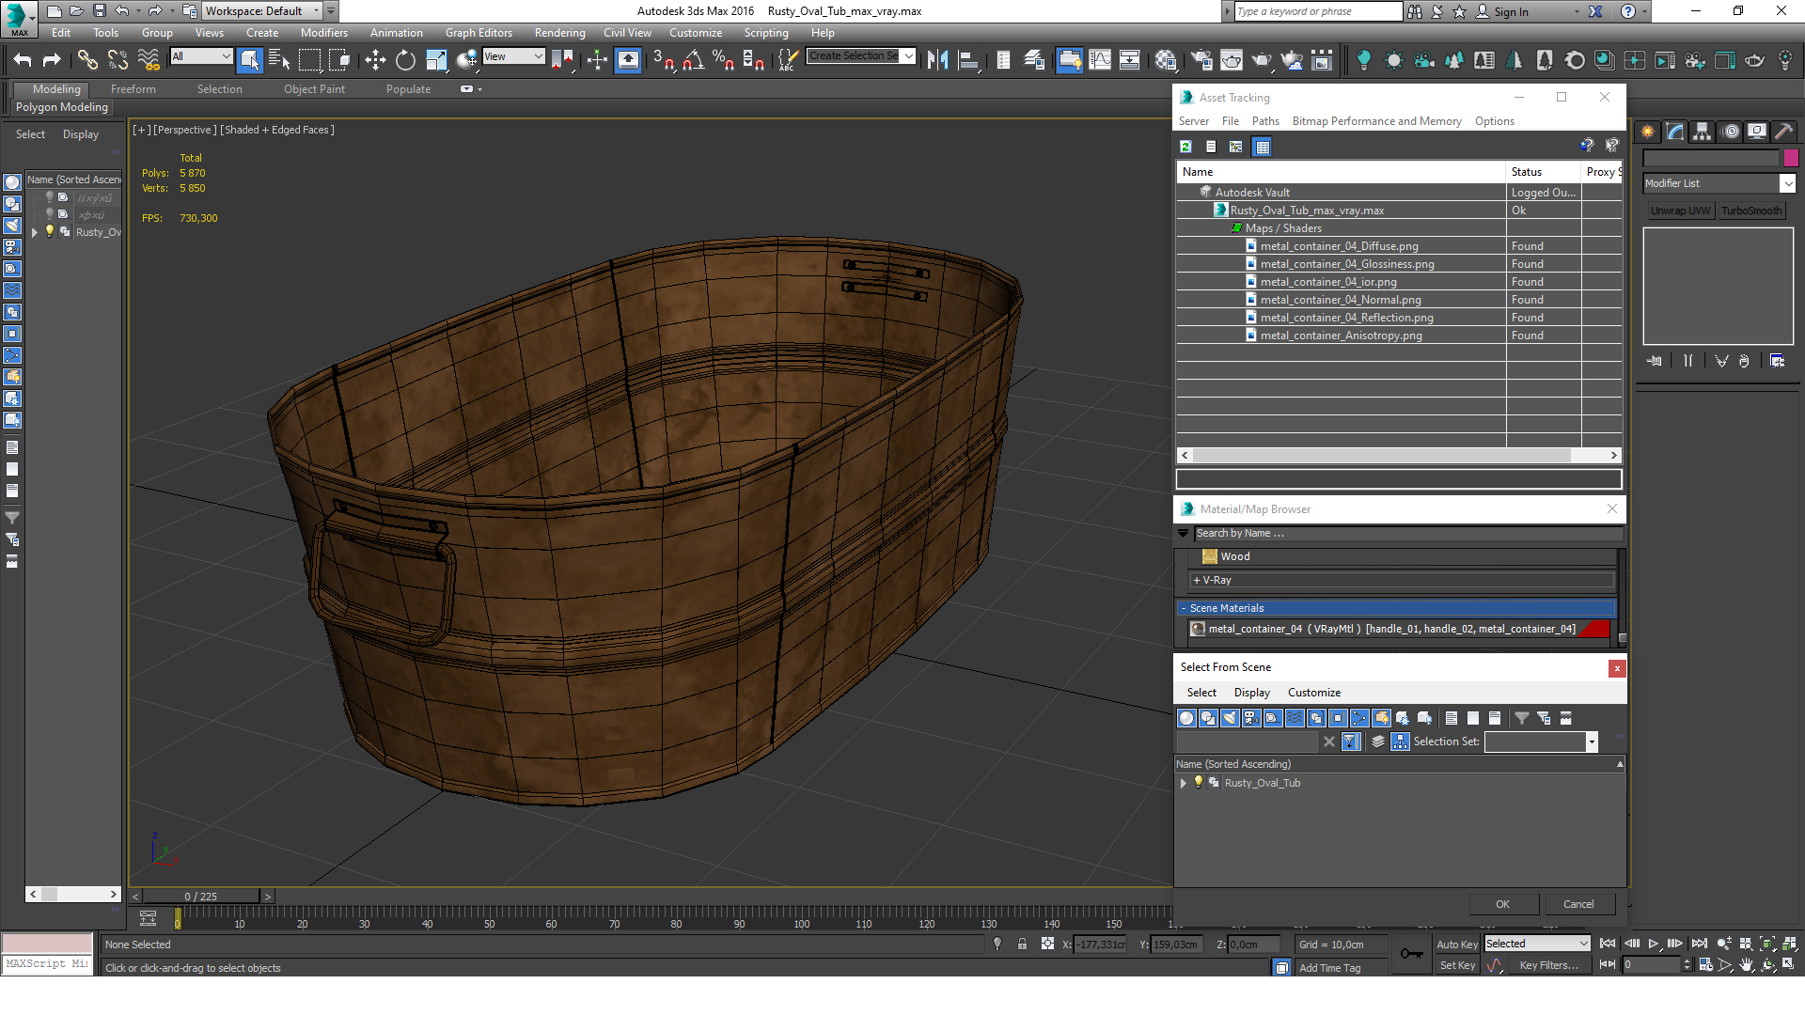The image size is (1805, 1015).
Task: Open the Hierarchy command panel tab
Action: (x=1703, y=132)
